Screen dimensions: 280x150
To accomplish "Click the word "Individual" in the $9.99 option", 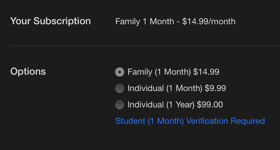I will (x=146, y=88).
